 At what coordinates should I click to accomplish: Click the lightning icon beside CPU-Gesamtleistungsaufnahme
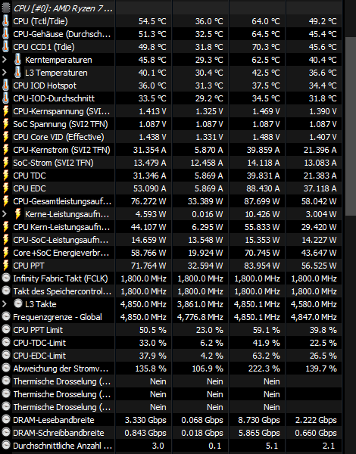click(5, 201)
